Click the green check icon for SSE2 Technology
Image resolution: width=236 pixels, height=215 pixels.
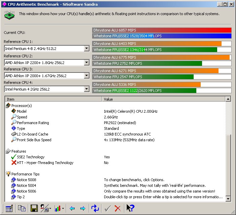coord(13,157)
